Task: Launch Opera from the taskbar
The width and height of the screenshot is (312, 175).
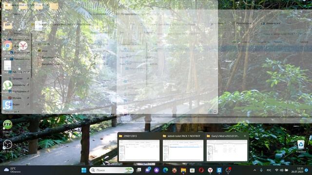Action: [201, 170]
